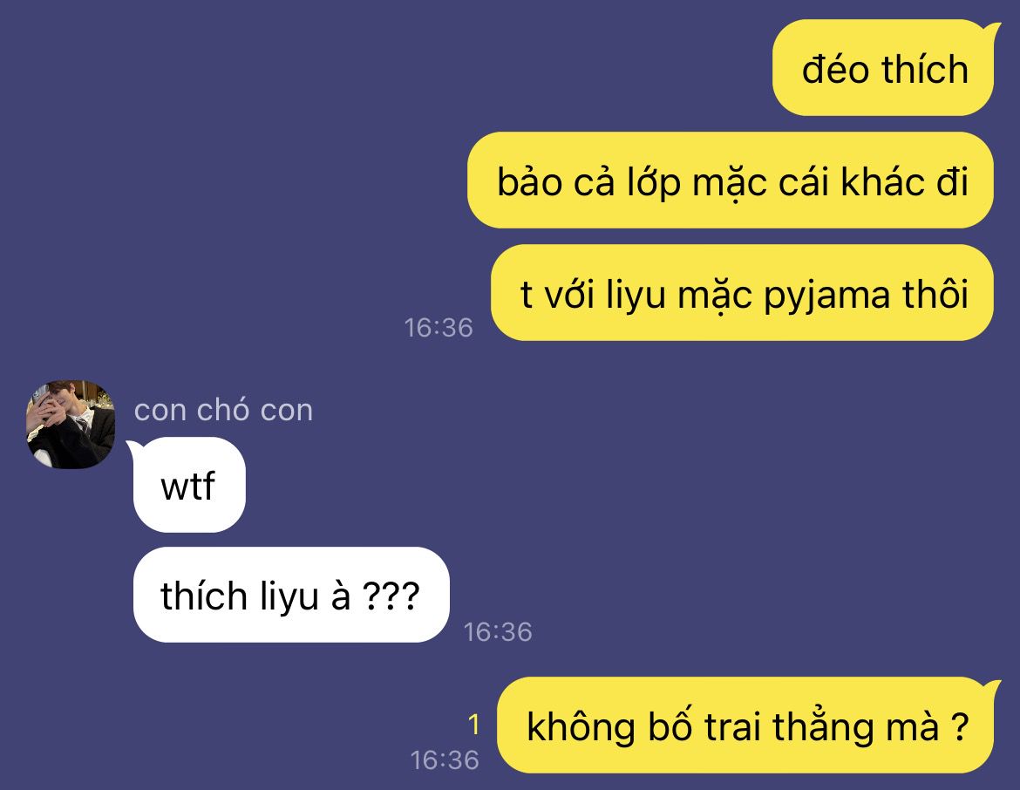Click the 16:36 timestamp after "thích liyu à ???"
This screenshot has height=790, width=1020.
tap(498, 632)
